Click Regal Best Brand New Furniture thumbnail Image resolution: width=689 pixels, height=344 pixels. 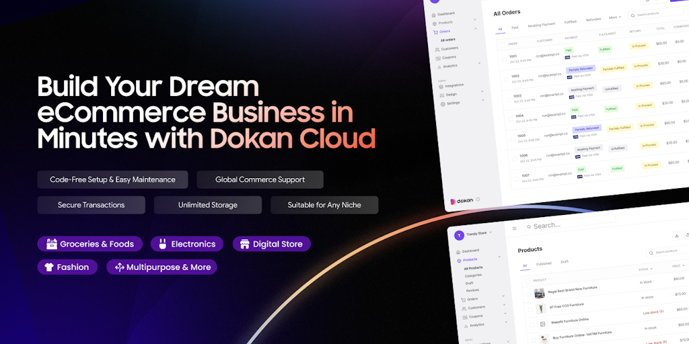point(539,293)
